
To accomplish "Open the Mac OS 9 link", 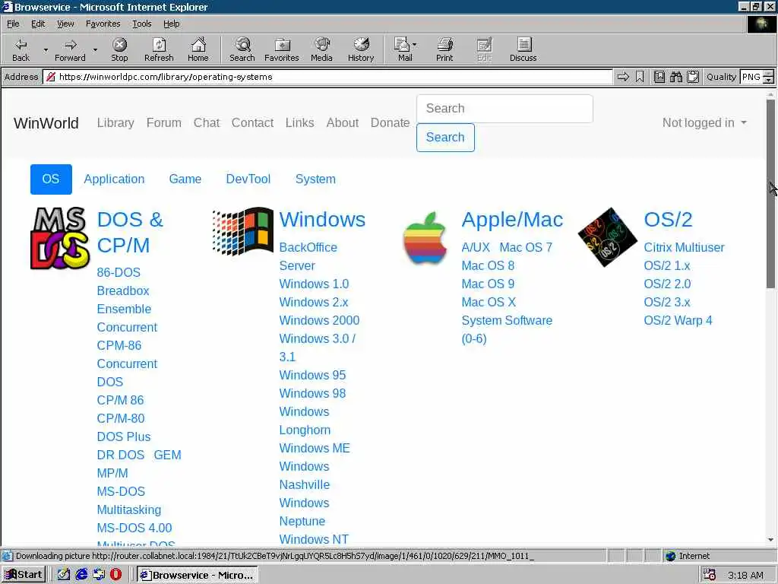I will 488,284.
